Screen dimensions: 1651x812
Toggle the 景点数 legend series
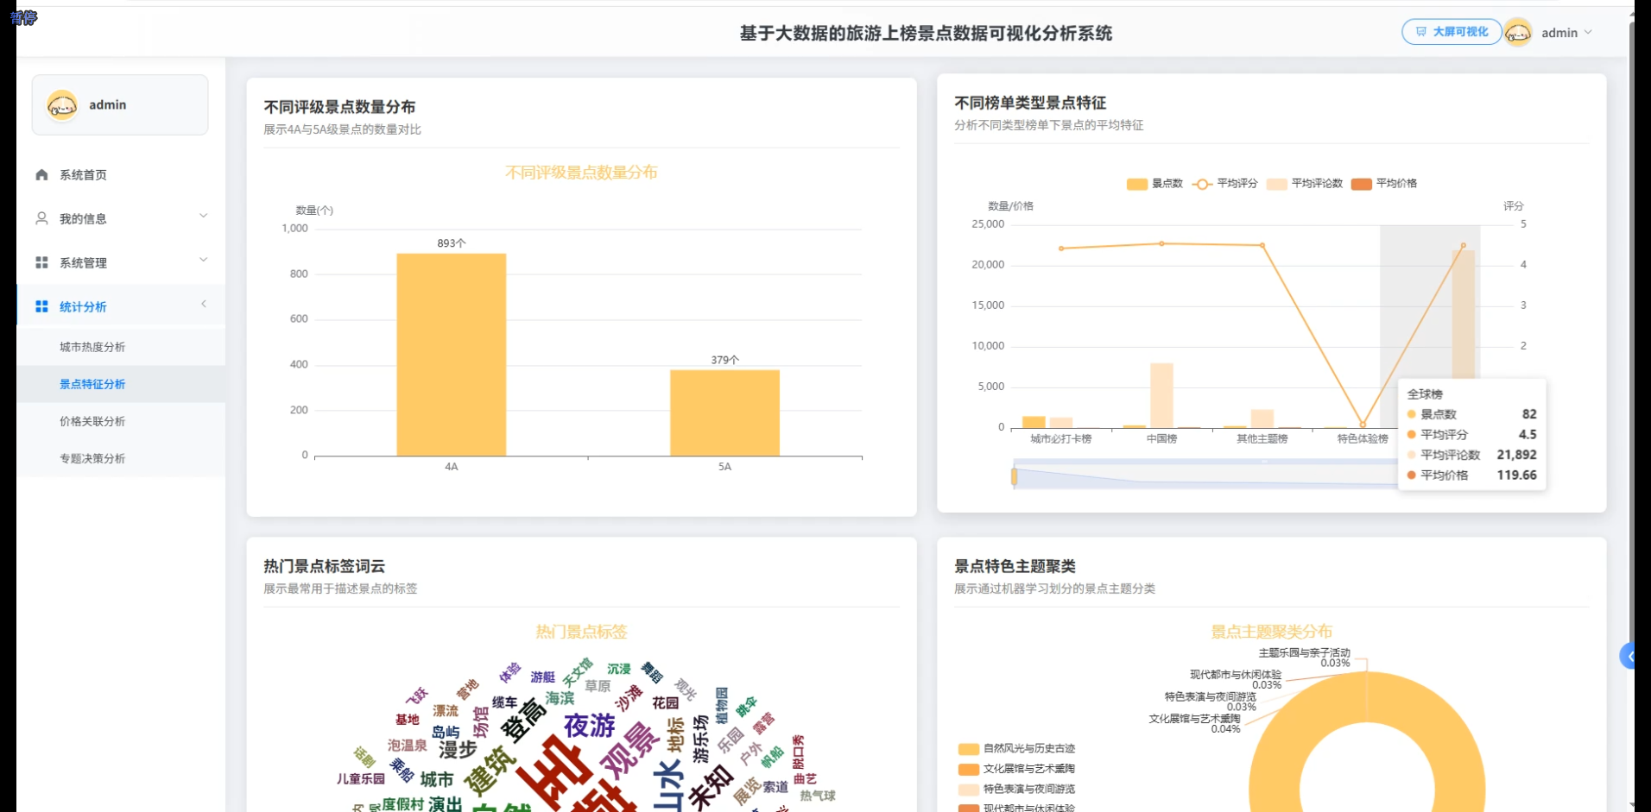click(x=1154, y=184)
